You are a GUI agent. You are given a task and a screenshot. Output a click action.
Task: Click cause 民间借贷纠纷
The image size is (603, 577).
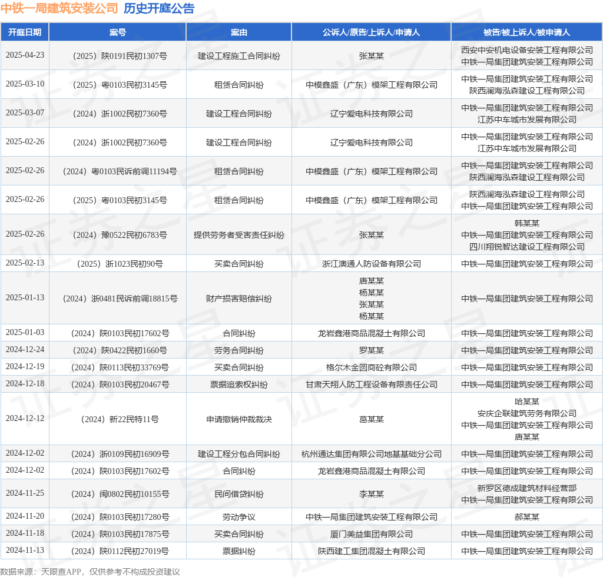239,494
